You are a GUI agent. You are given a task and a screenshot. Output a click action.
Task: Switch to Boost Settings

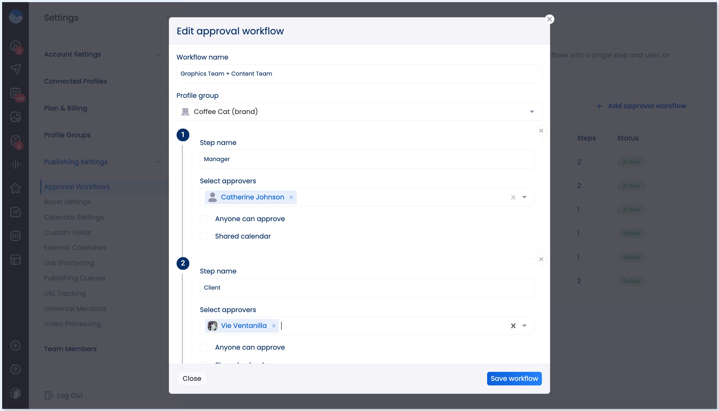(x=67, y=202)
